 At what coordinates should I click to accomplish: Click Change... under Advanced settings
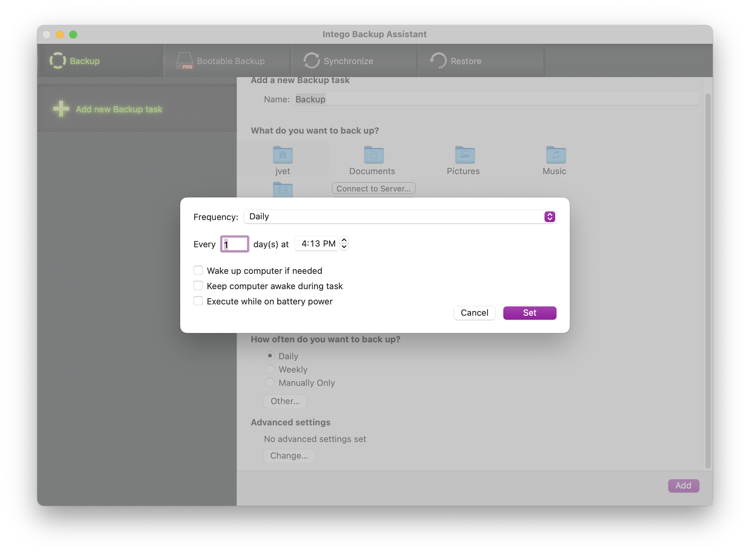click(x=289, y=456)
